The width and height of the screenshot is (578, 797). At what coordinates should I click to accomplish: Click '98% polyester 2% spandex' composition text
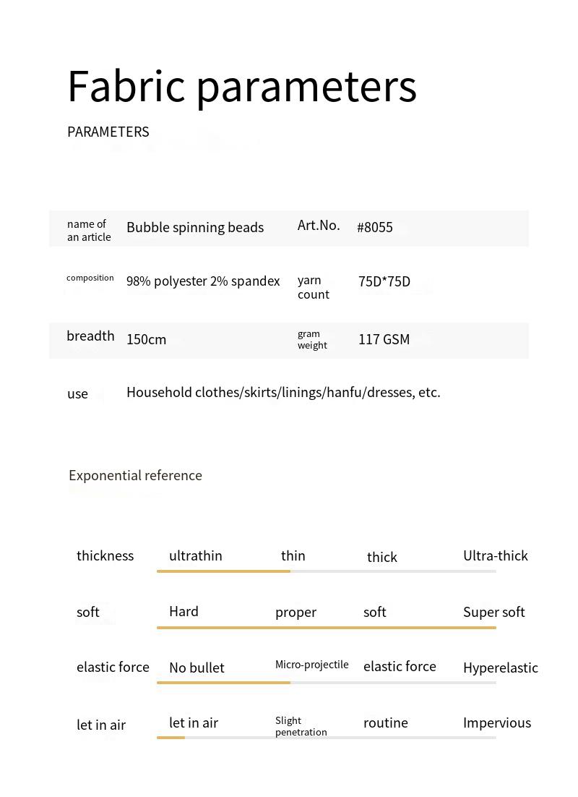203,281
